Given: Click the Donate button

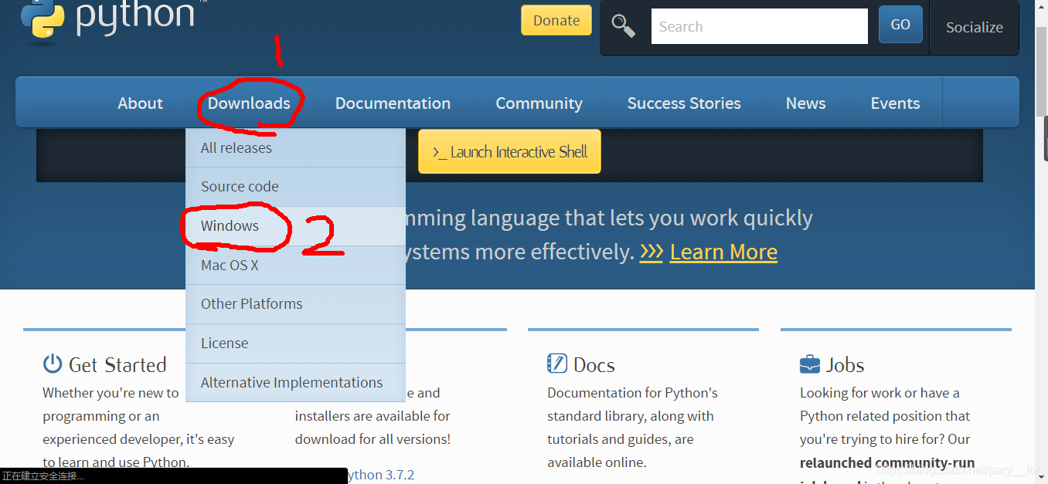Looking at the screenshot, I should [556, 21].
